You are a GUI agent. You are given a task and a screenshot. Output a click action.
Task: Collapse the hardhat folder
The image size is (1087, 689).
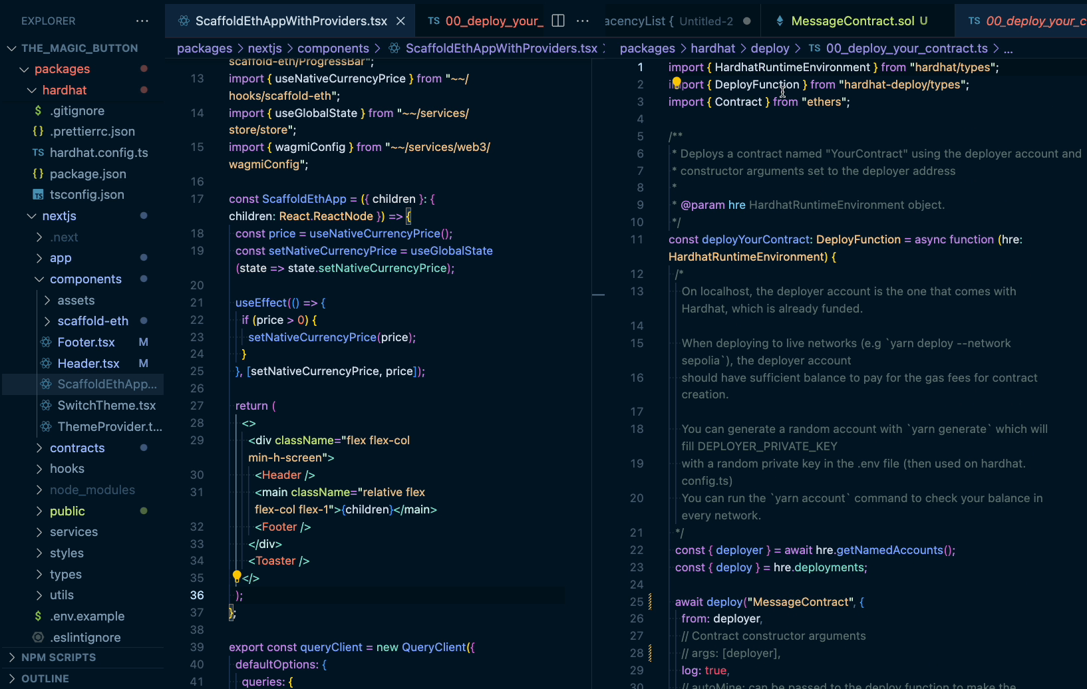tap(32, 90)
